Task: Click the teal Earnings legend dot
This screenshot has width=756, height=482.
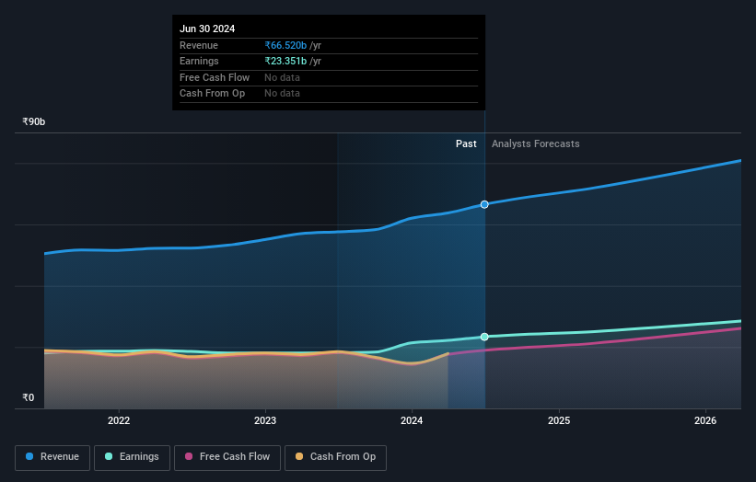Action: coord(109,456)
